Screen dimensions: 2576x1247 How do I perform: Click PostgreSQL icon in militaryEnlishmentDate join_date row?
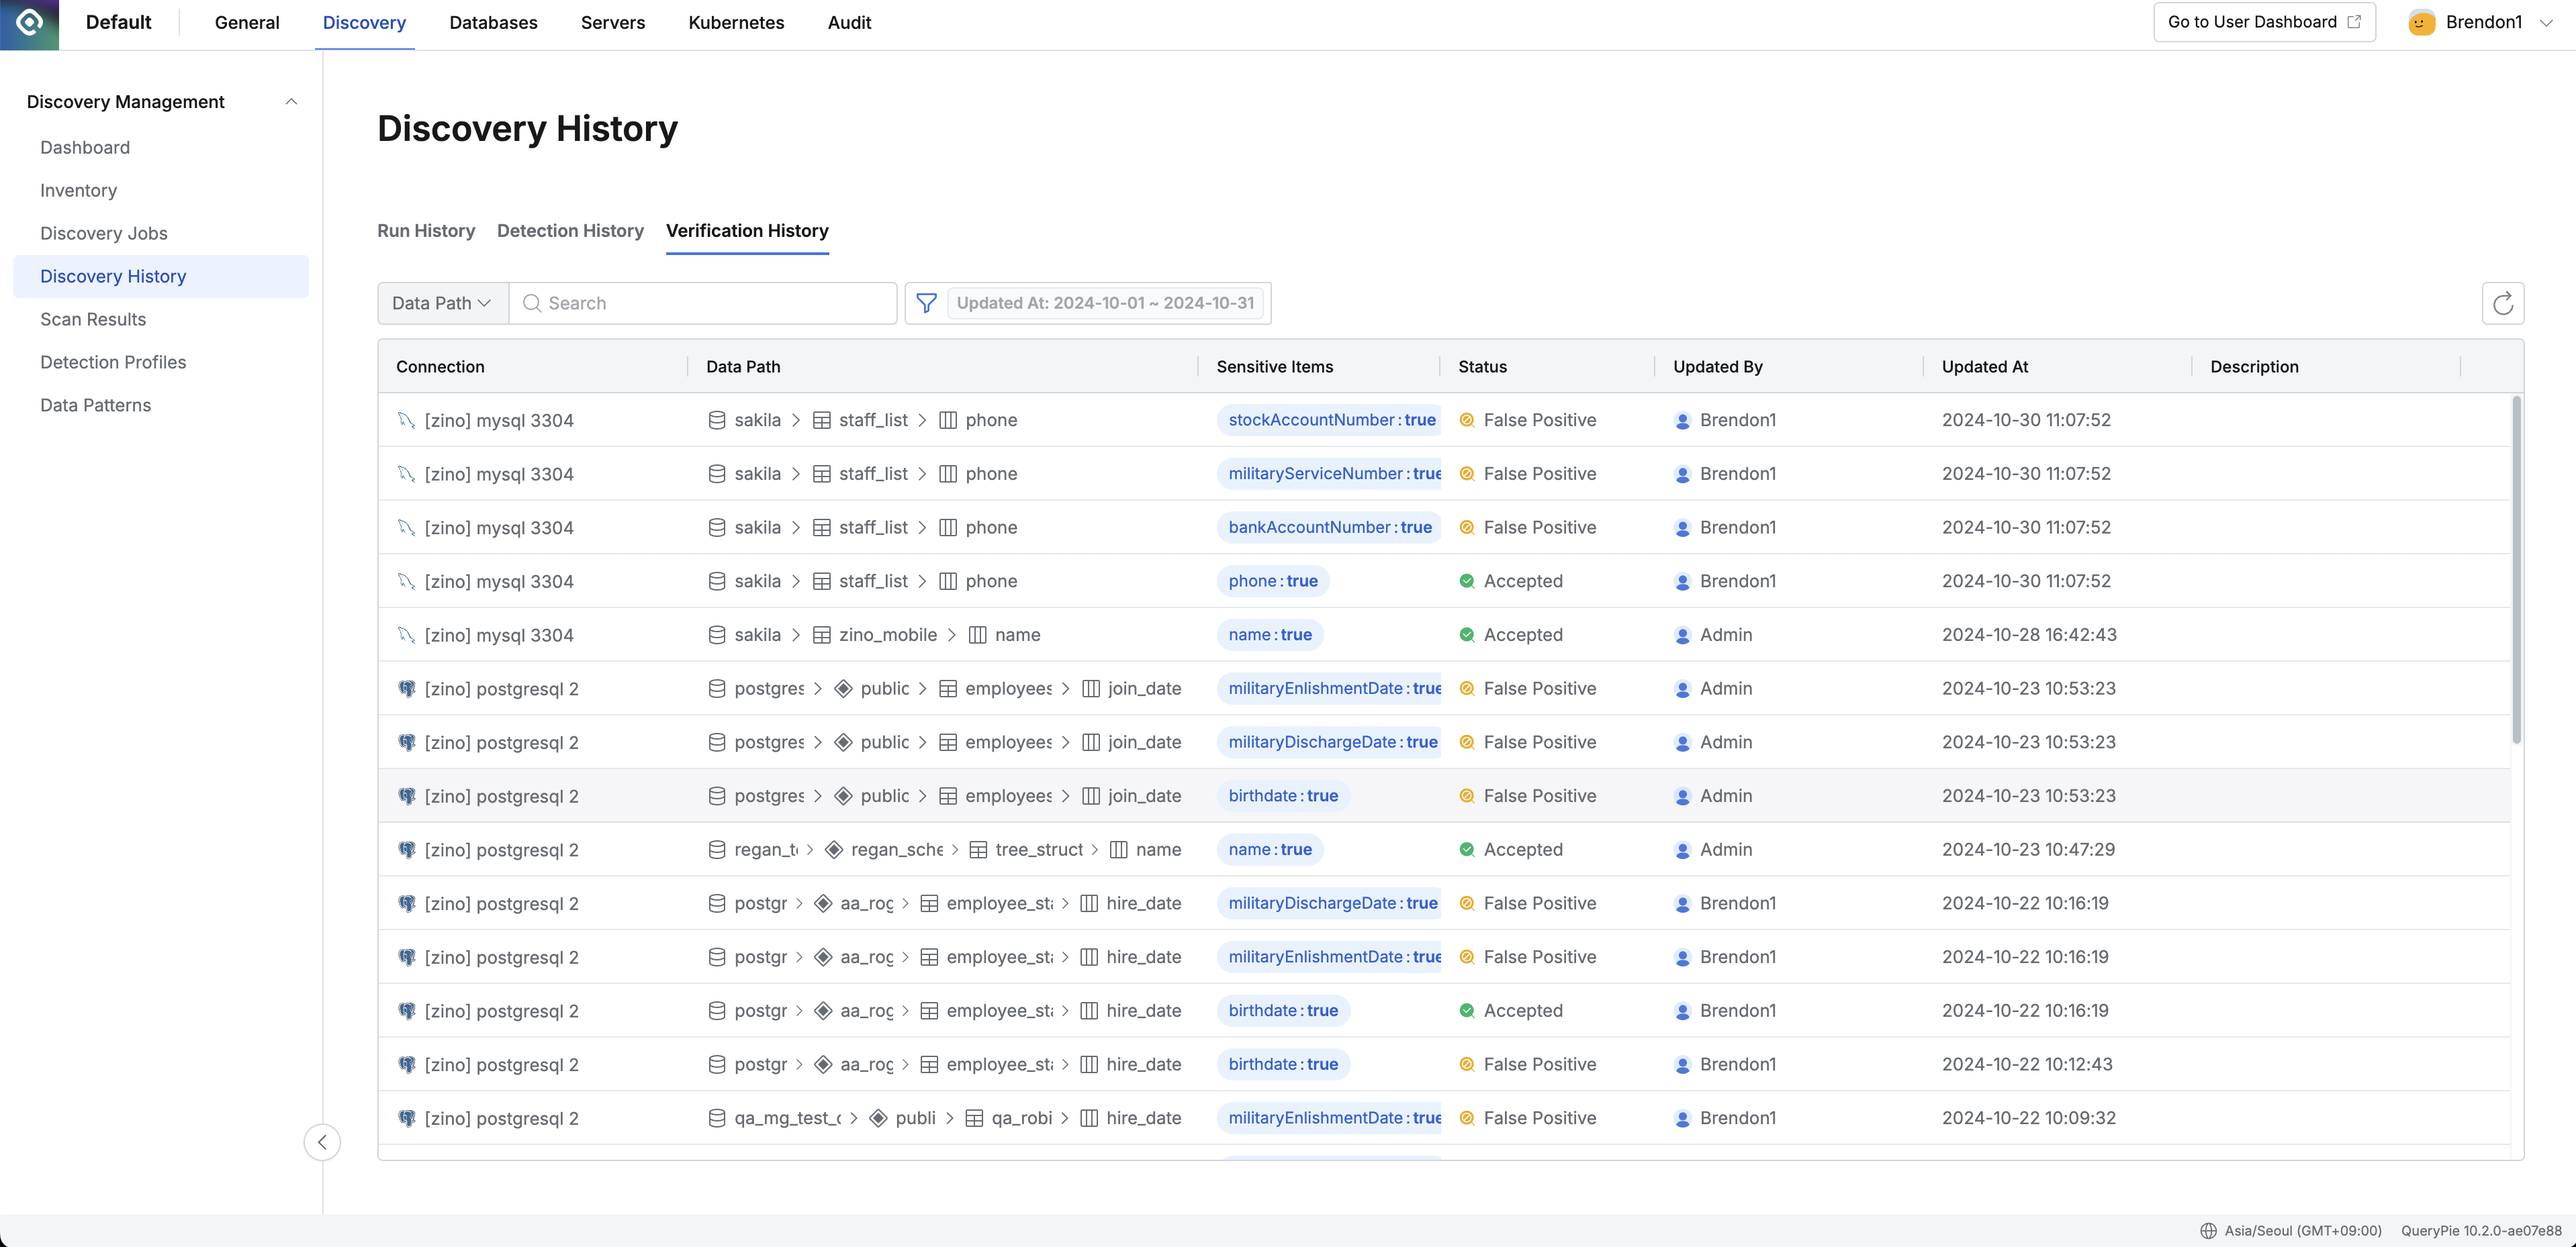(x=406, y=689)
